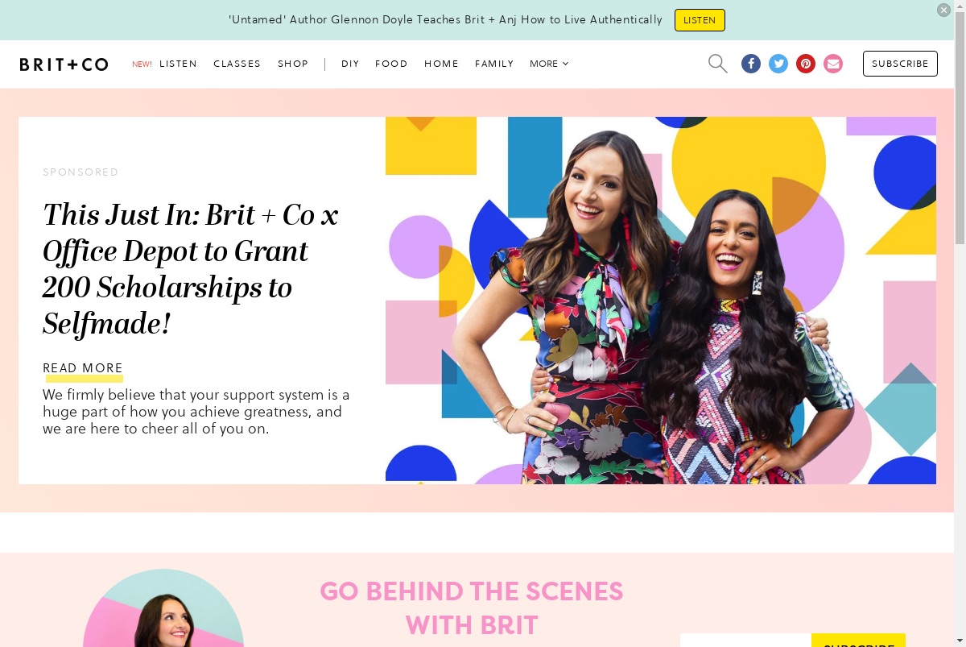The height and width of the screenshot is (647, 966).
Task: Expand the MORE navigation dropdown
Action: coord(549,64)
